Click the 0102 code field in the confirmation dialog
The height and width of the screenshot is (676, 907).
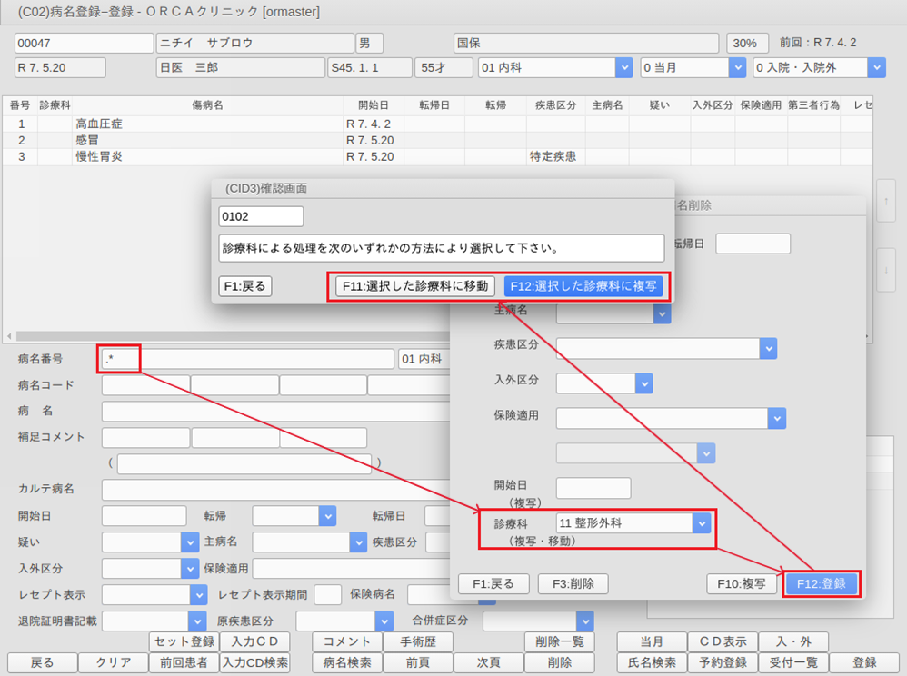[261, 217]
